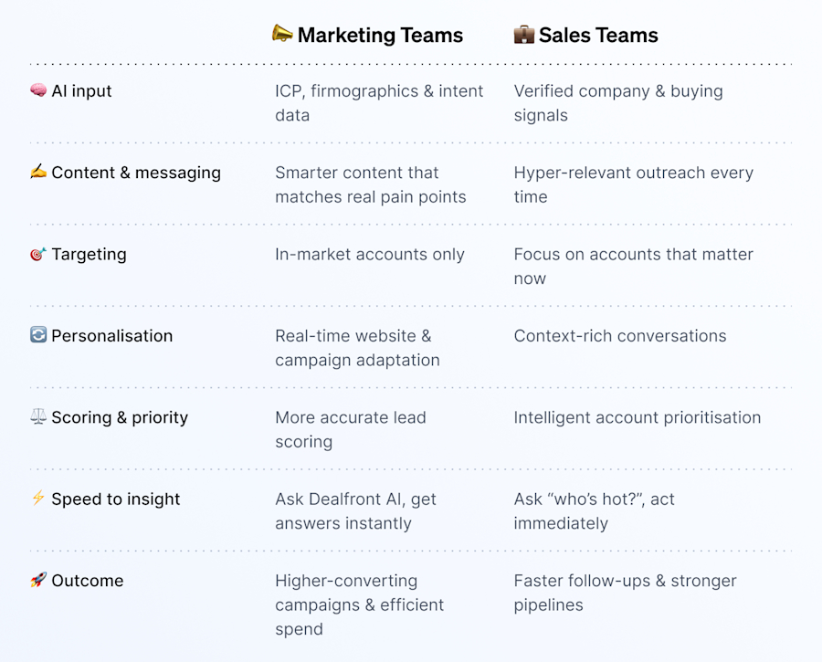Click the briefcase icon beside Sales Teams
Viewport: 822px width, 662px height.
coord(523,34)
